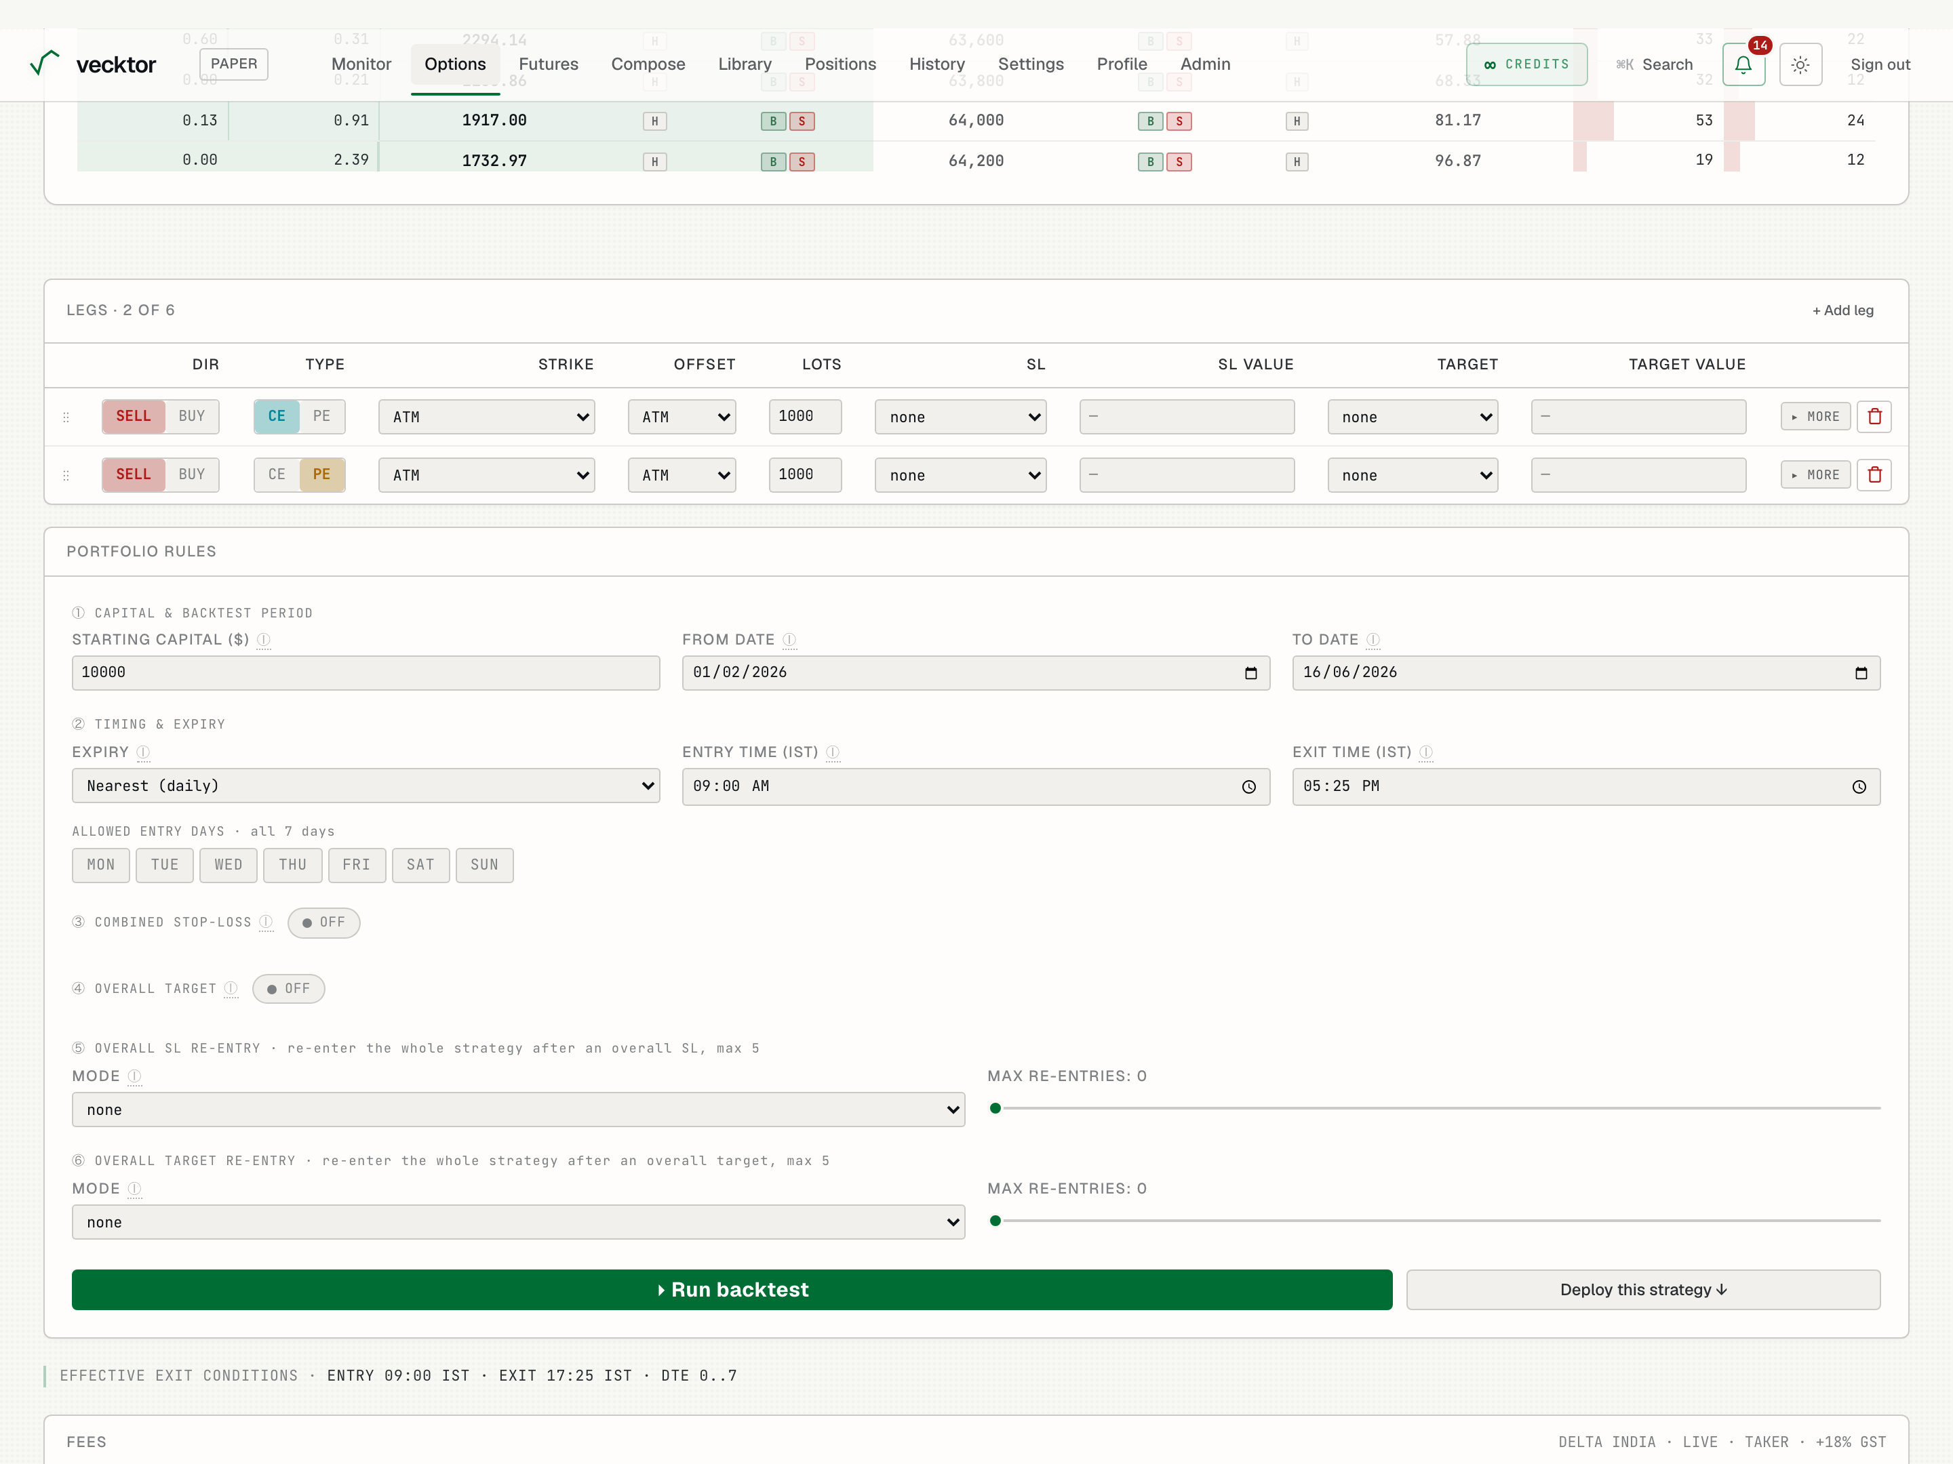Click the PAPER mode badge
Viewport: 1953px width, 1464px height.
click(234, 64)
